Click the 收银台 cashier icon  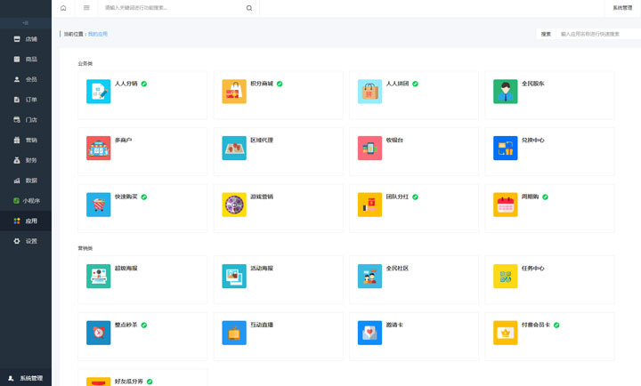click(369, 149)
